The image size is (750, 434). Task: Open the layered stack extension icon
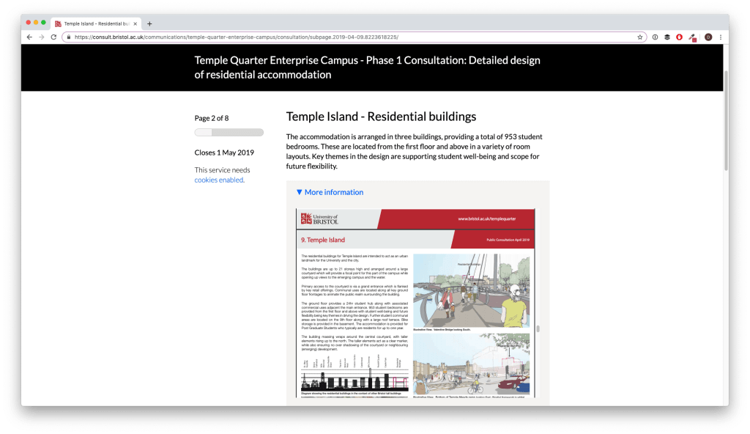click(x=667, y=37)
